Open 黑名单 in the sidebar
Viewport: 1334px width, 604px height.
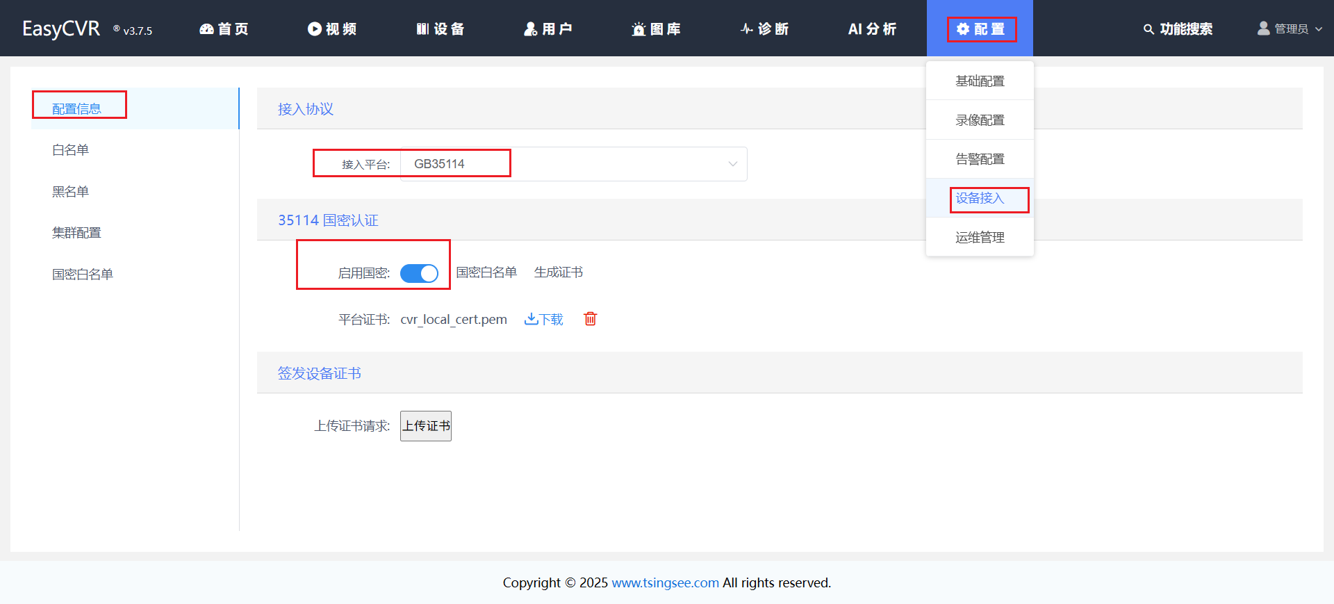(135, 191)
